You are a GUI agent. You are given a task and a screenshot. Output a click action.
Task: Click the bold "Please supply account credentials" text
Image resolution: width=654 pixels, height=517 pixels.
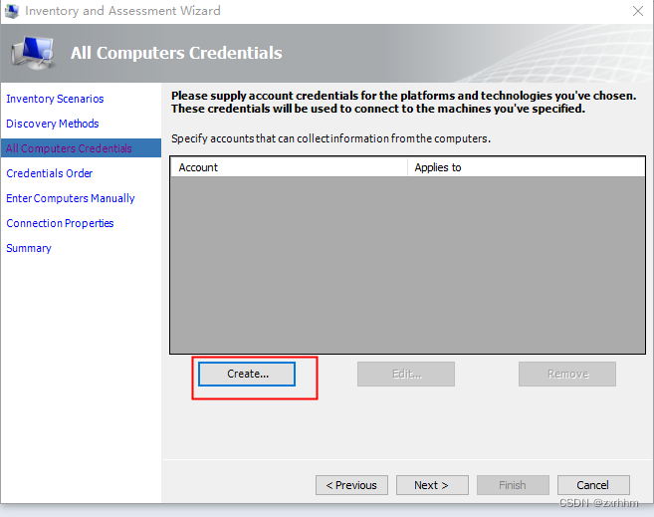click(x=404, y=103)
